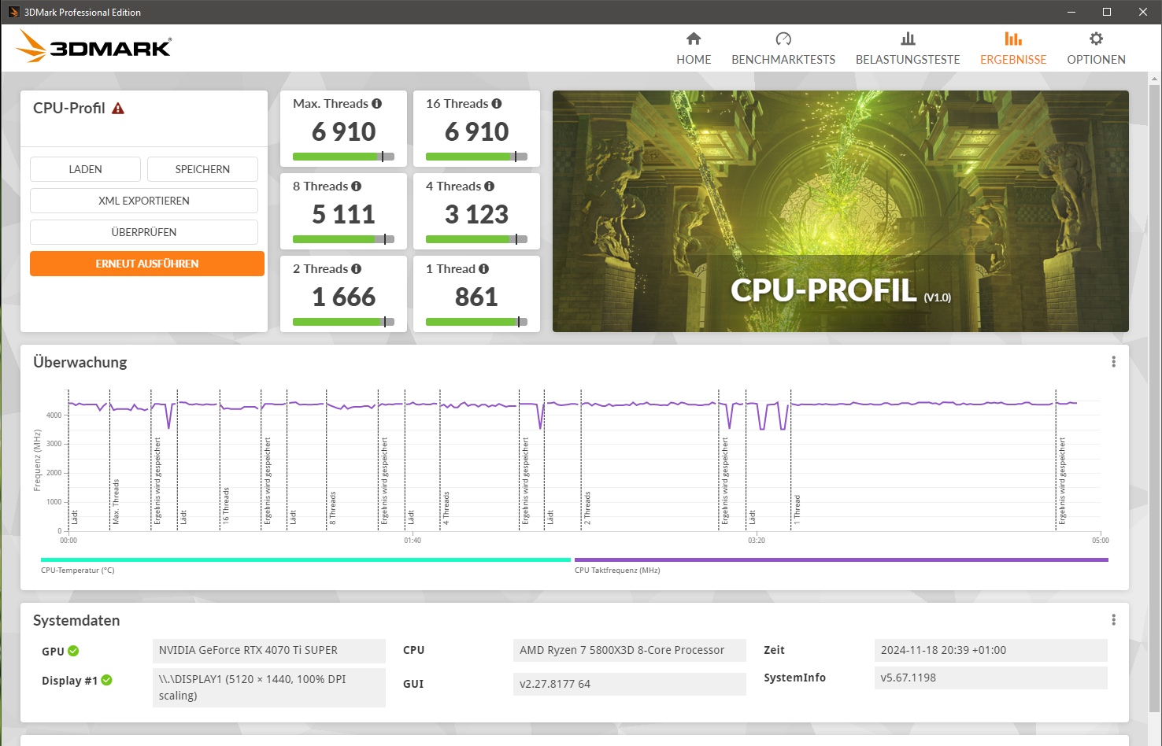
Task: Select the ERGEBNISSE tab
Action: (x=1013, y=49)
